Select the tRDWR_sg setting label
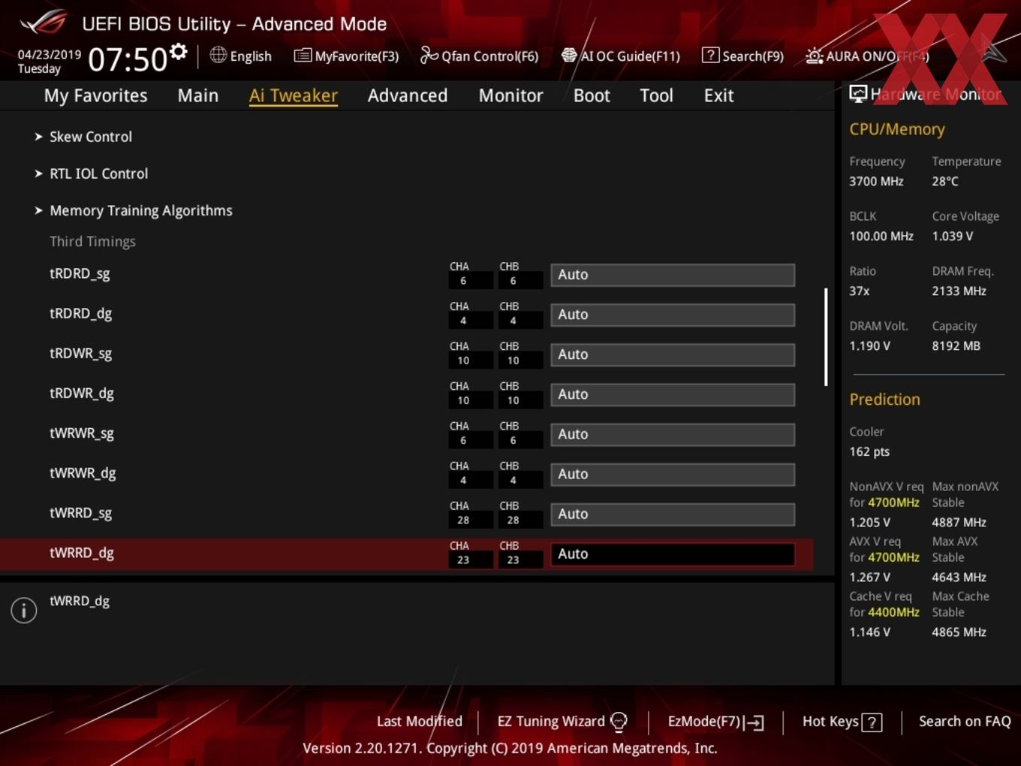This screenshot has width=1021, height=766. 80,353
